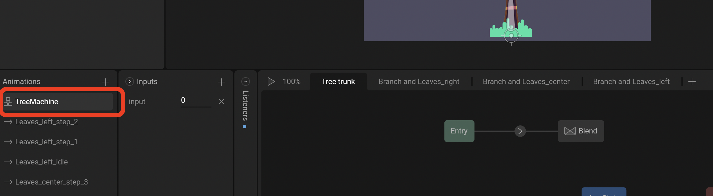Expand the Inputs panel chevron

tap(130, 81)
